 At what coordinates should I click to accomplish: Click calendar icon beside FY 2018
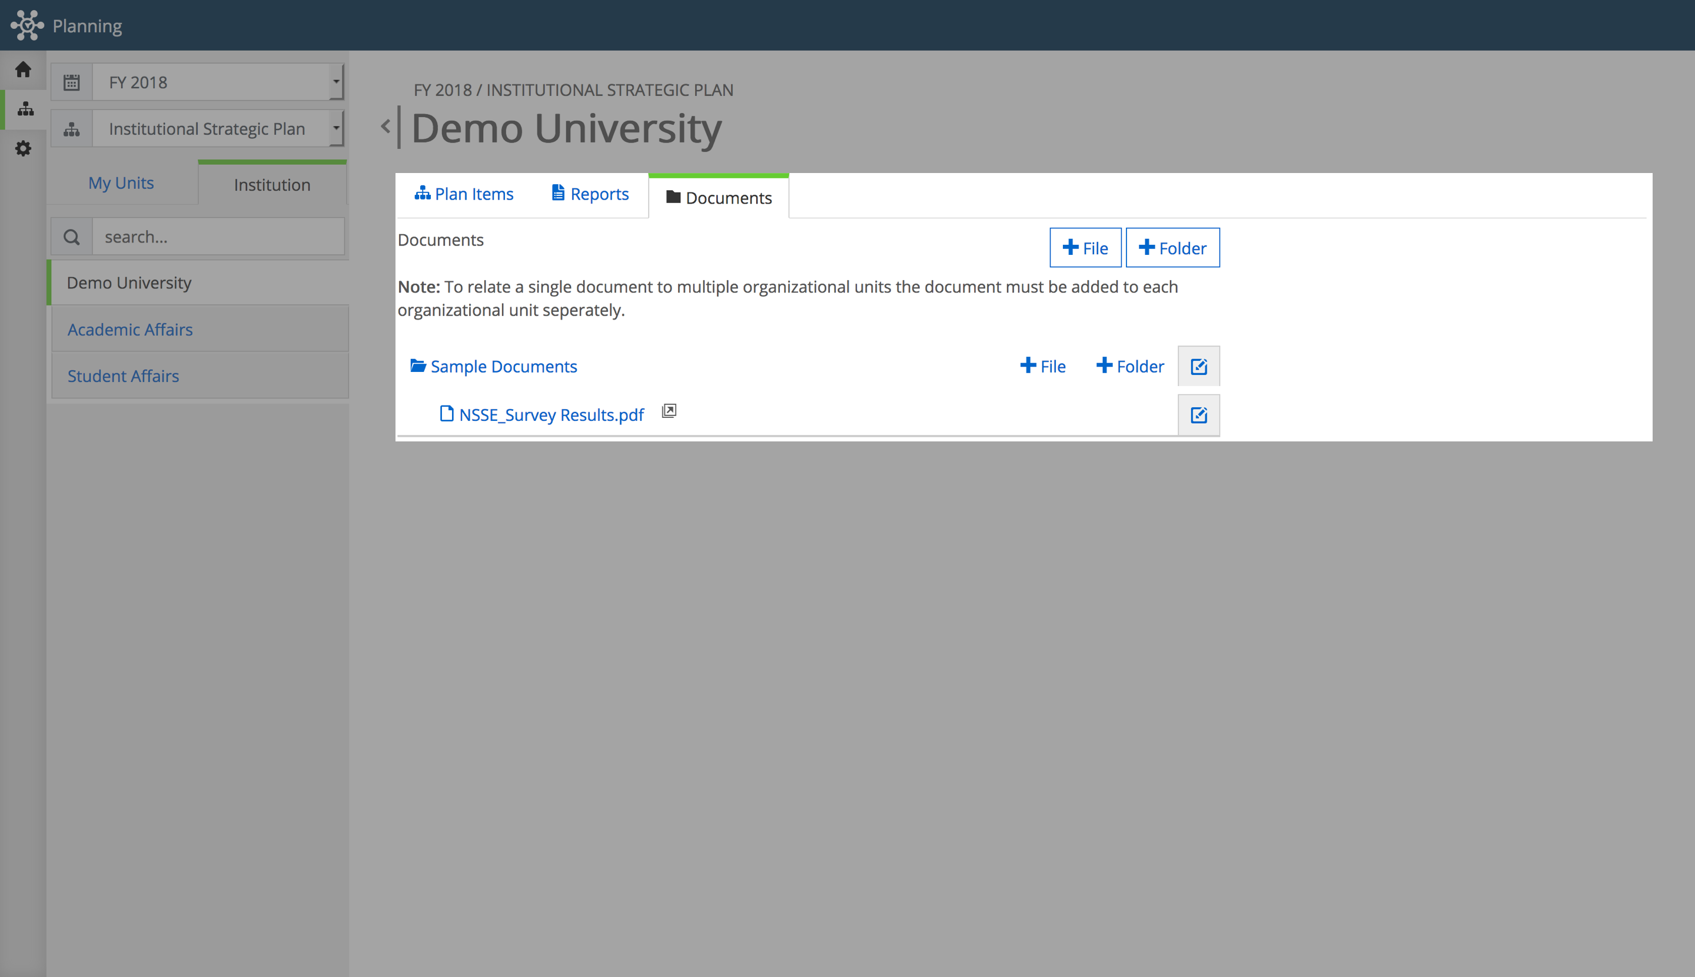click(x=72, y=82)
